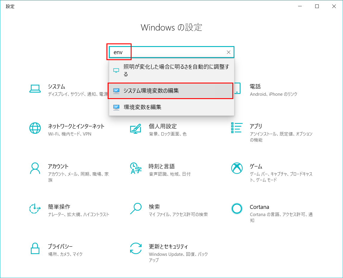Open the Ease of Access icon
The width and height of the screenshot is (343, 278).
pyautogui.click(x=35, y=208)
